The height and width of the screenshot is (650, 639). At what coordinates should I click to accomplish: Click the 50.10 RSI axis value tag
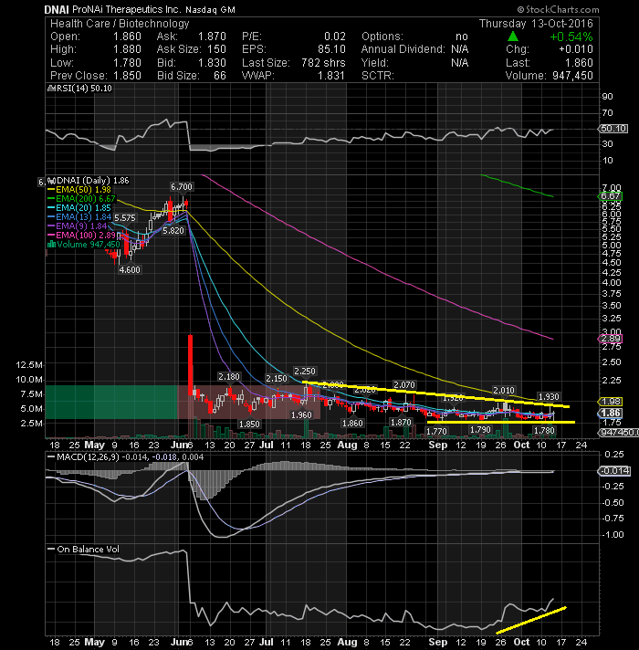click(x=613, y=129)
